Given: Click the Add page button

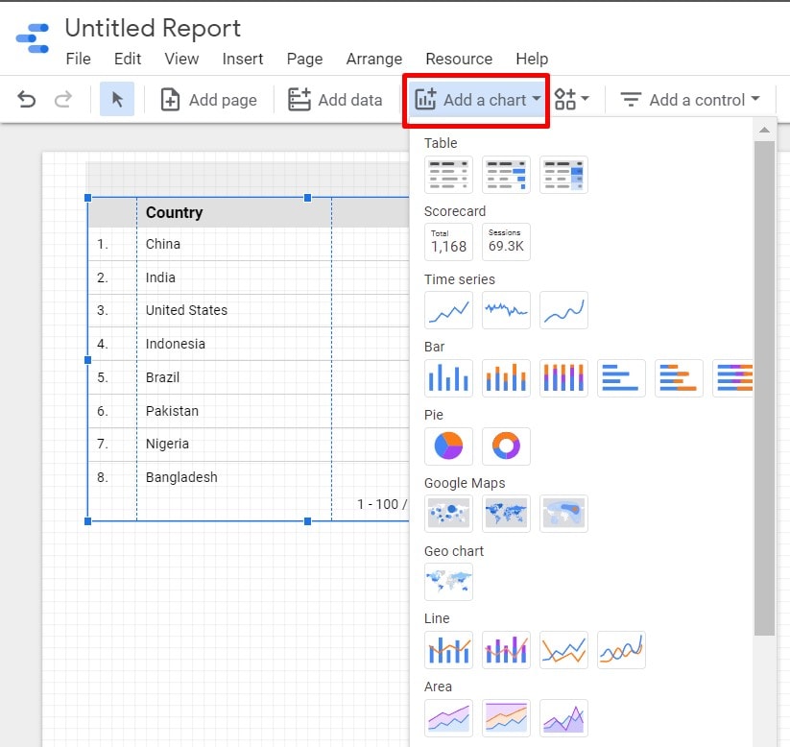Looking at the screenshot, I should pos(208,100).
